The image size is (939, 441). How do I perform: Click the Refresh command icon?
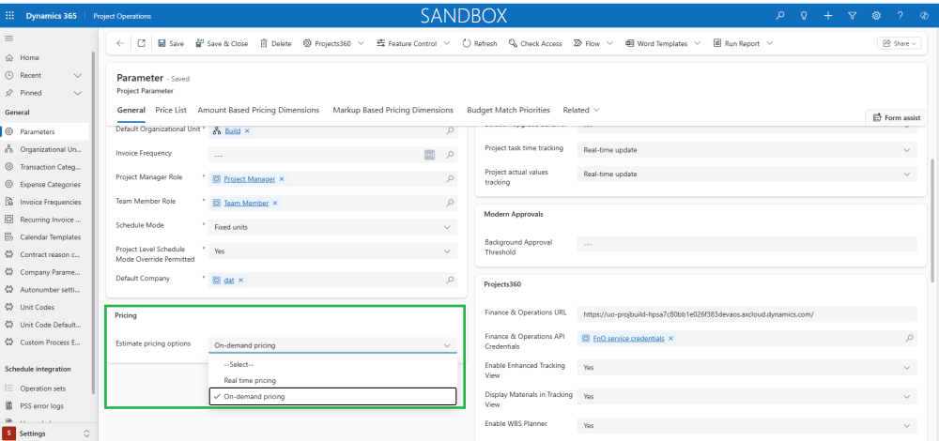[467, 43]
